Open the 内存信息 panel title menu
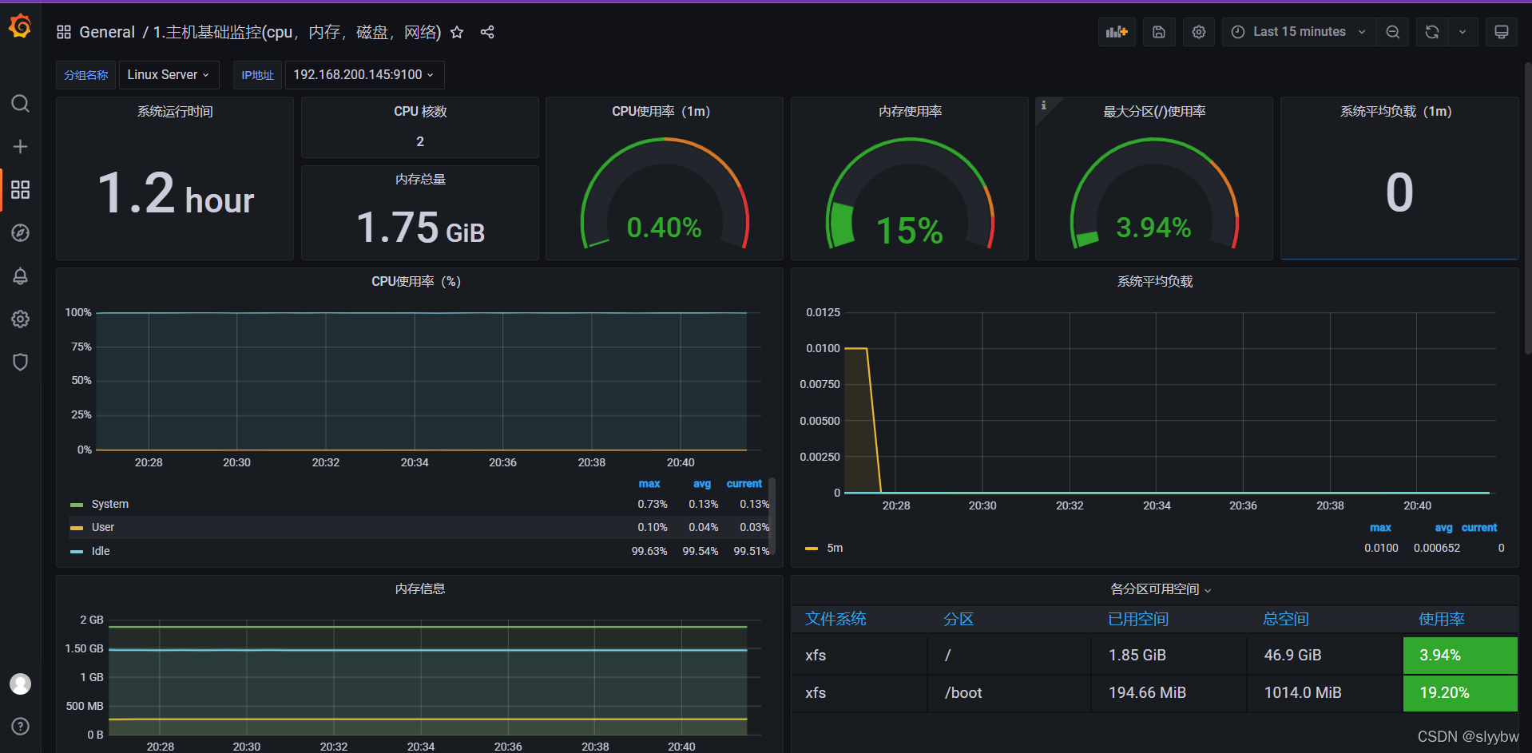This screenshot has height=753, width=1532. 420,589
